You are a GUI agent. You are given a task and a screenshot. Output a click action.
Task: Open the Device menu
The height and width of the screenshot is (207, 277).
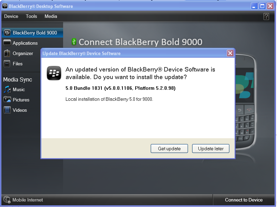pyautogui.click(x=11, y=17)
